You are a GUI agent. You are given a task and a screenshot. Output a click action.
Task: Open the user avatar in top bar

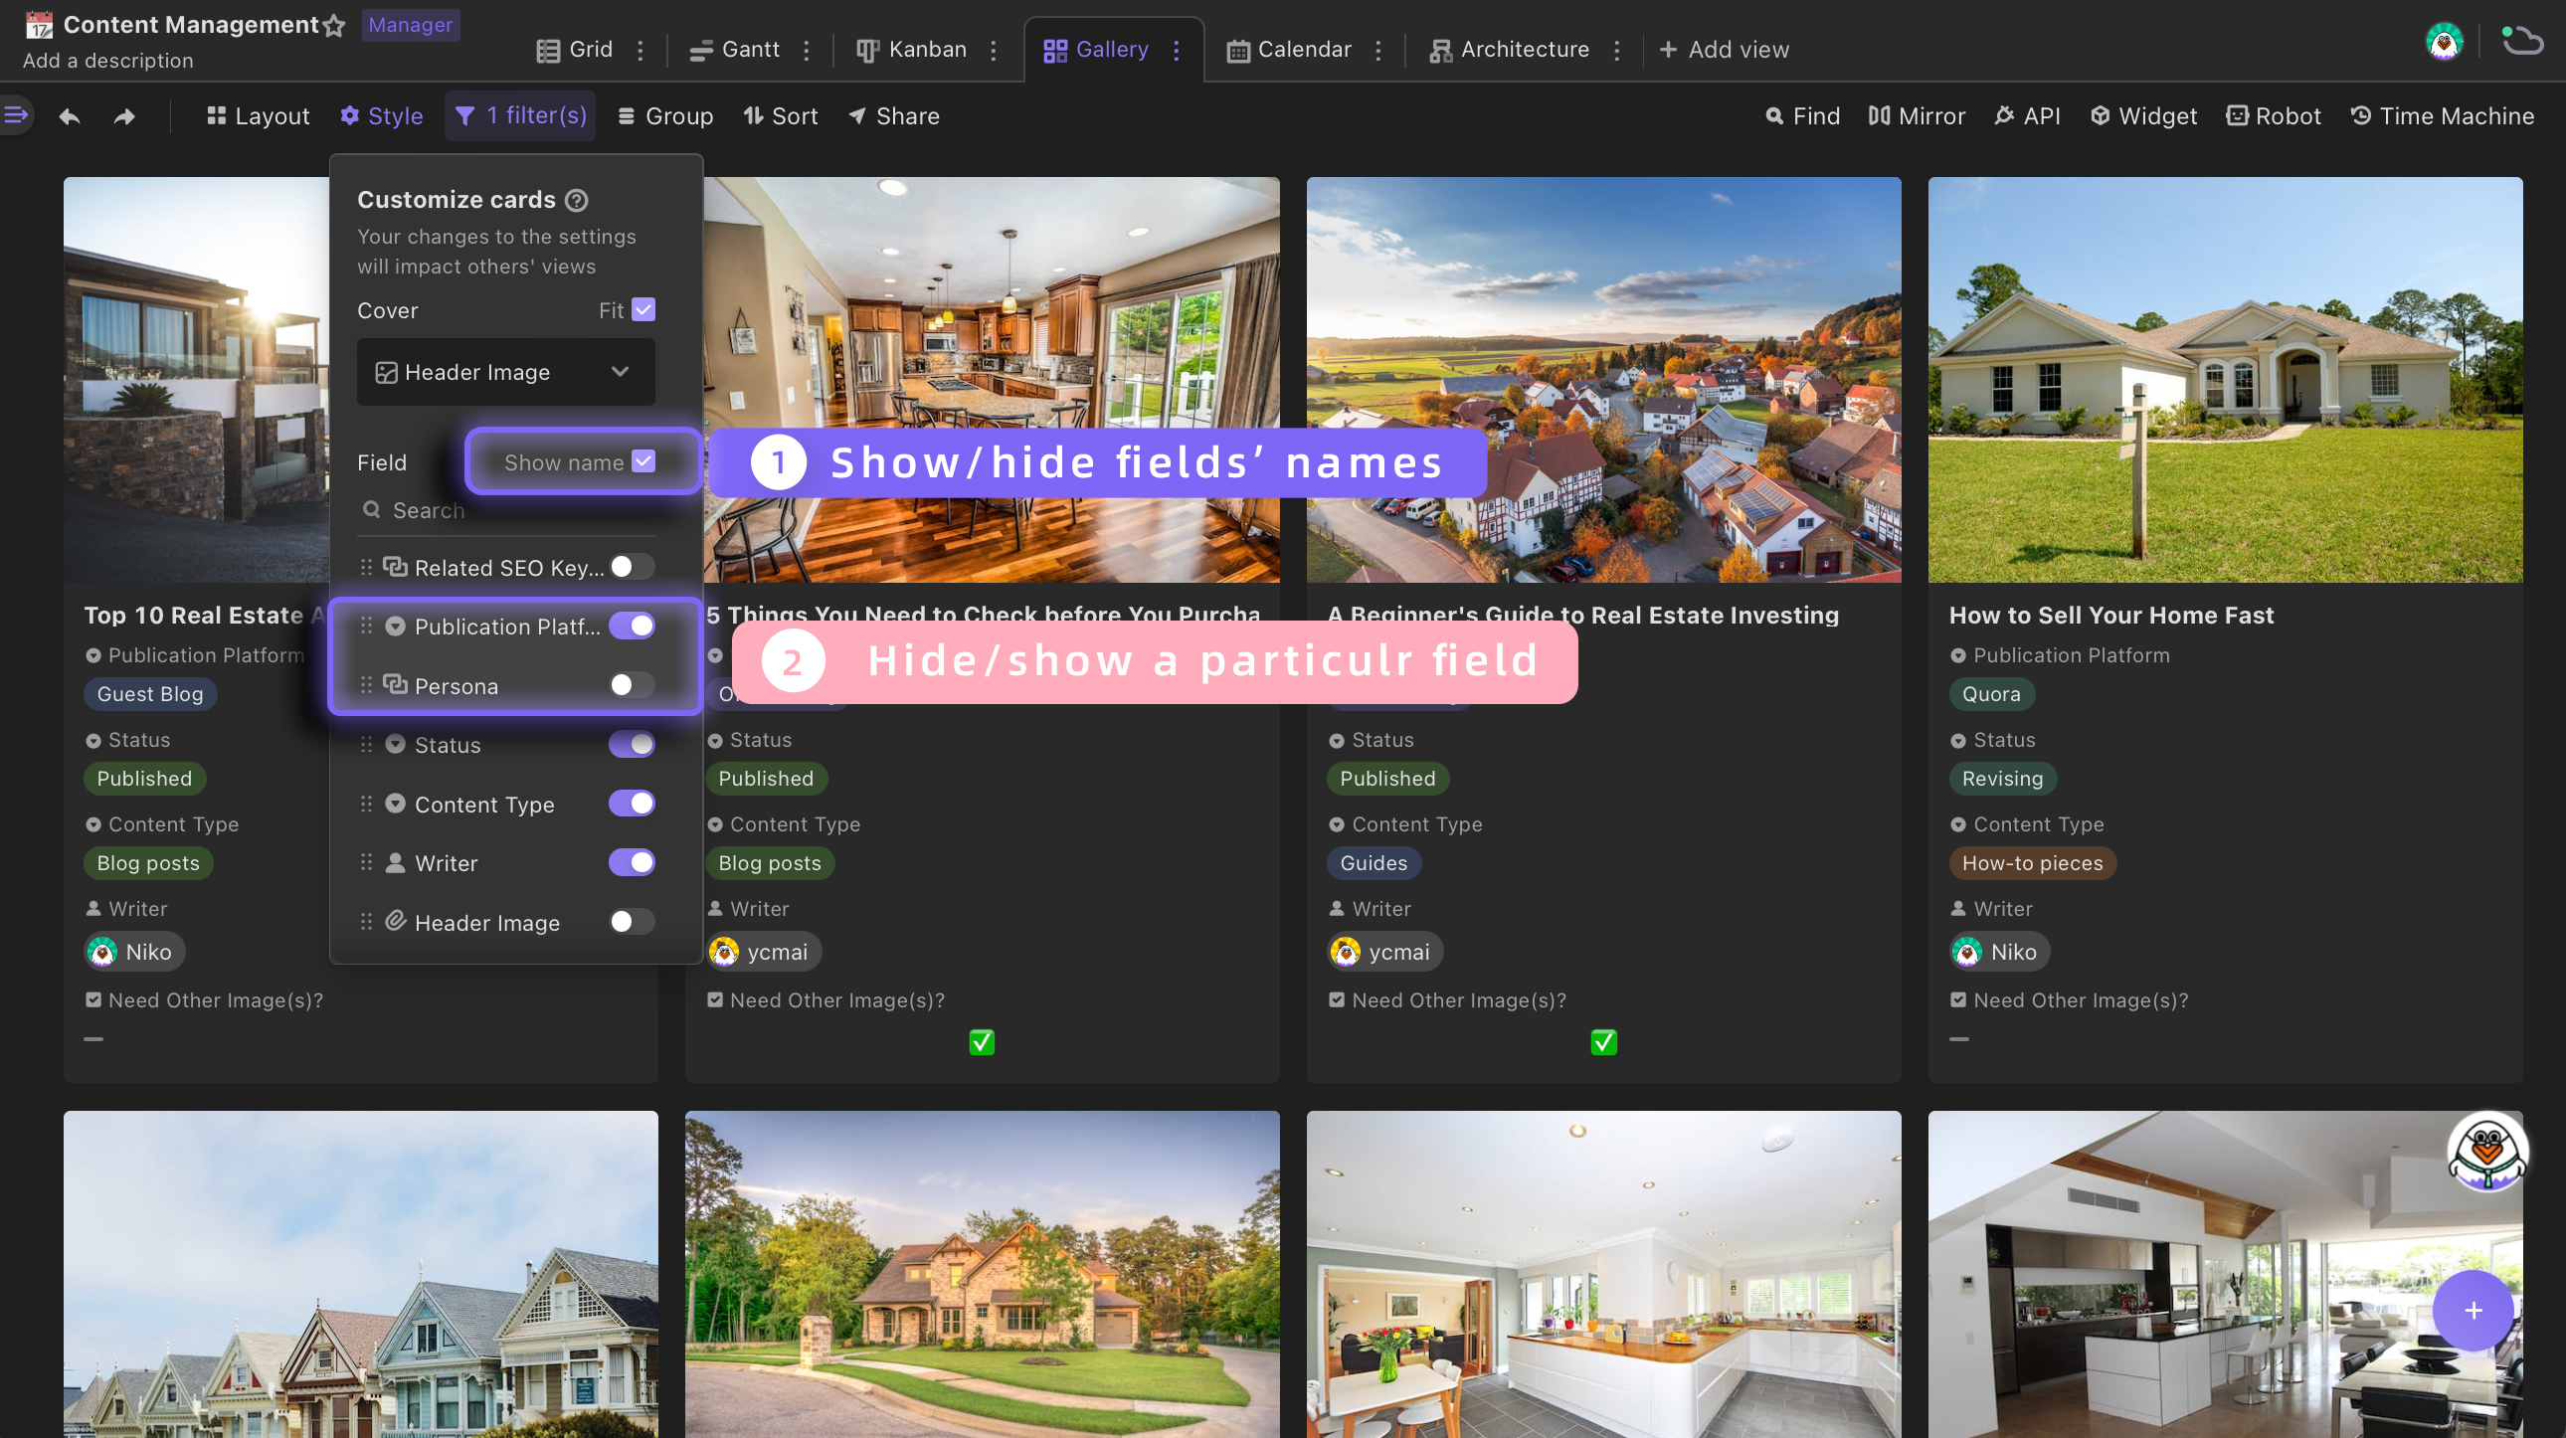pyautogui.click(x=2444, y=42)
